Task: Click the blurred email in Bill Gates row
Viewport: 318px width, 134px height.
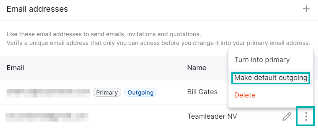Action: click(48, 93)
